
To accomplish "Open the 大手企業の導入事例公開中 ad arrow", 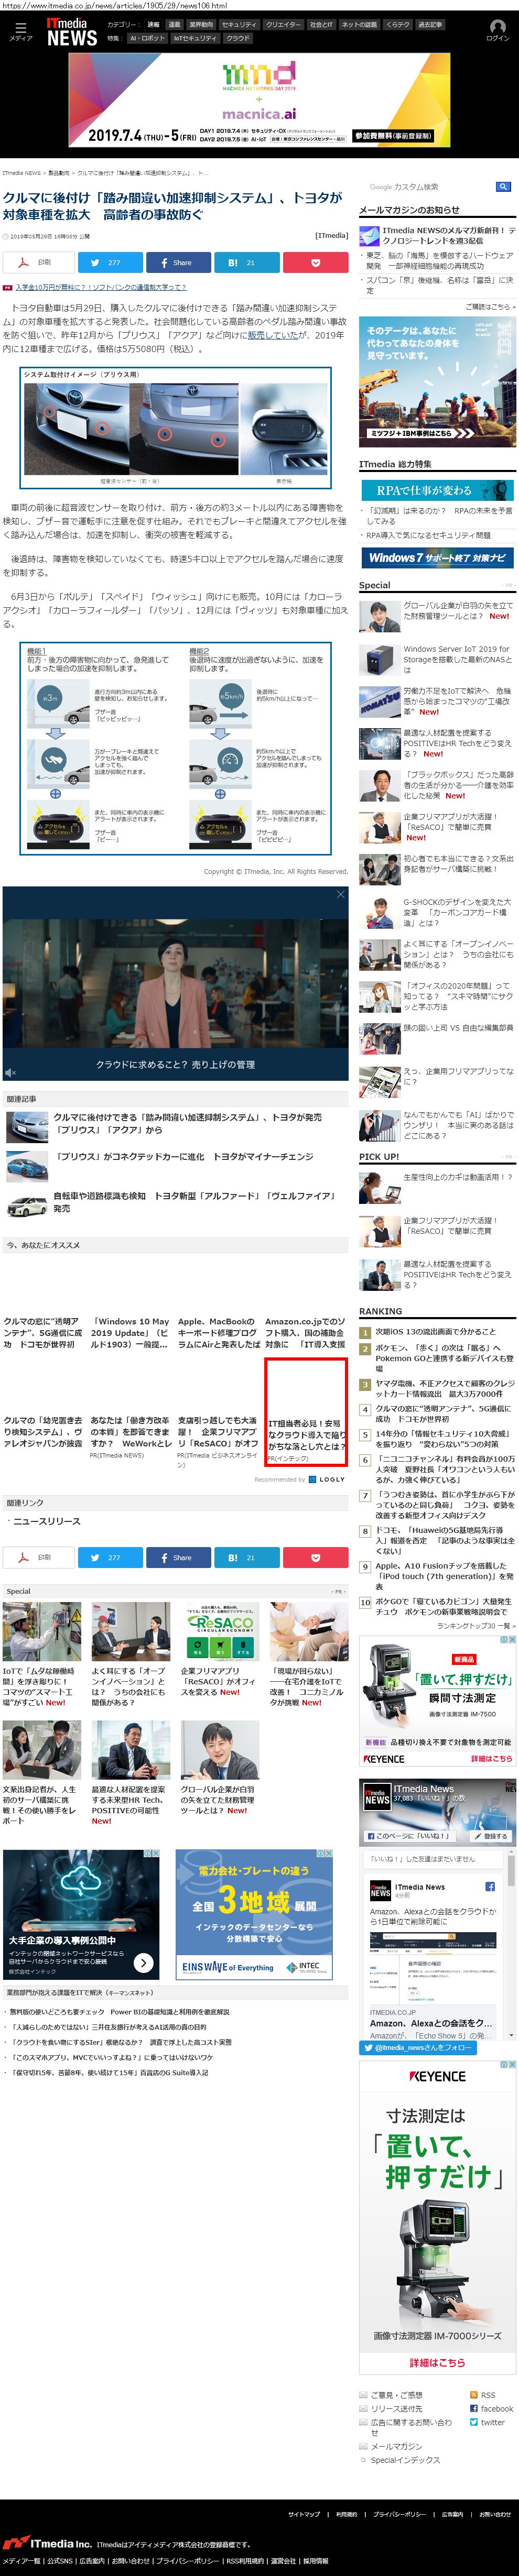I will tap(143, 1962).
